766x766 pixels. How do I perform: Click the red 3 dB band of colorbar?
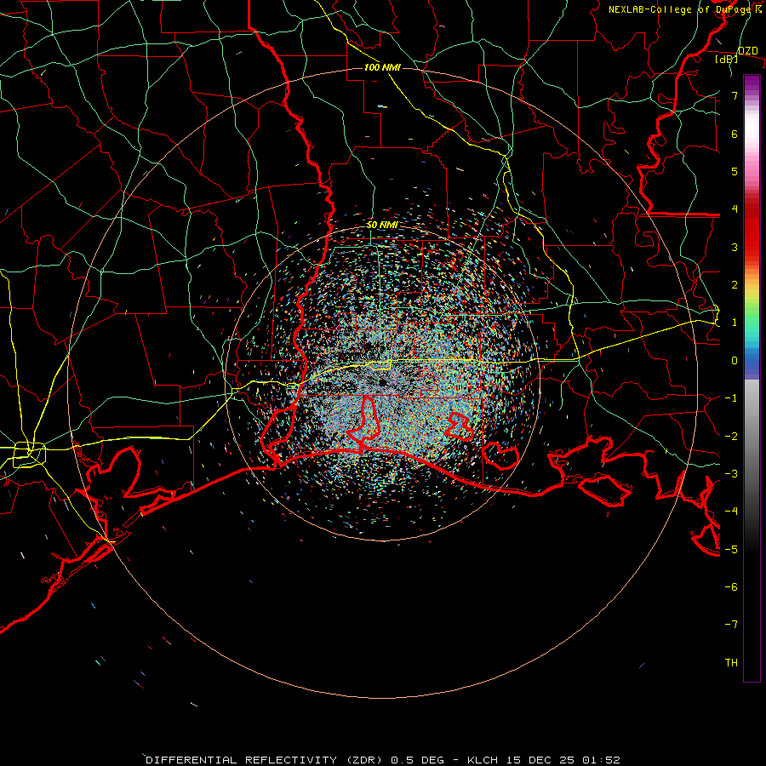752,247
